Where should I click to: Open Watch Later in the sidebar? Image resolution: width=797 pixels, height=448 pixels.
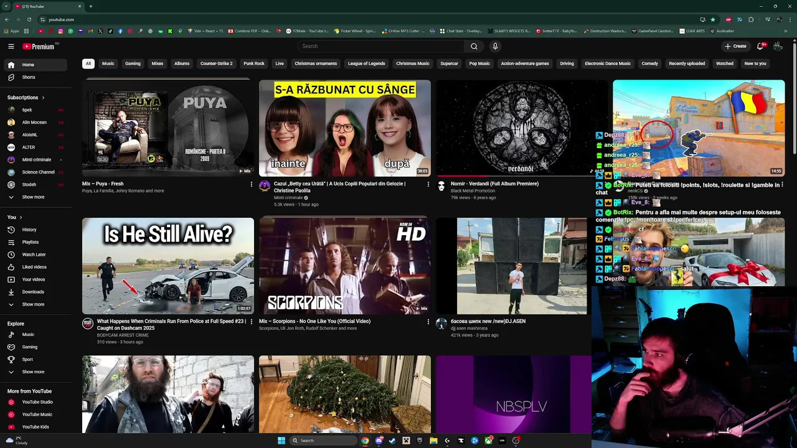click(34, 254)
